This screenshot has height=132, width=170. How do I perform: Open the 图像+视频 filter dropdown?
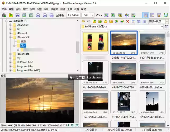pos(167,21)
